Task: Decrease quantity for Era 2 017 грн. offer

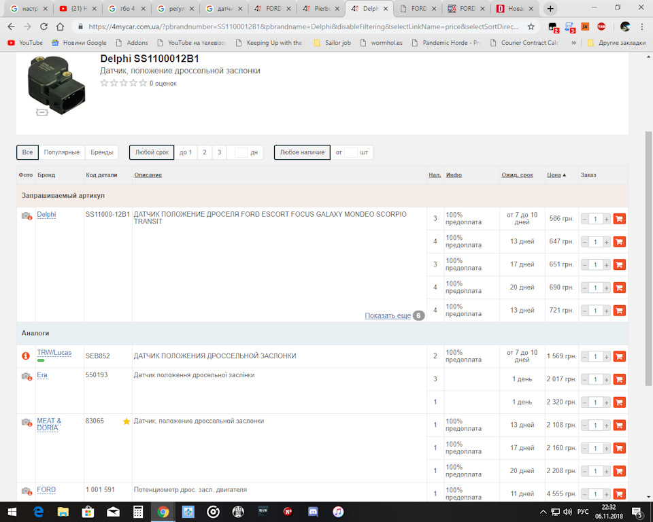Action: 585,380
